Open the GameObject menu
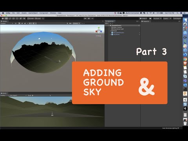The width and height of the screenshot is (188, 141). click(33, 13)
